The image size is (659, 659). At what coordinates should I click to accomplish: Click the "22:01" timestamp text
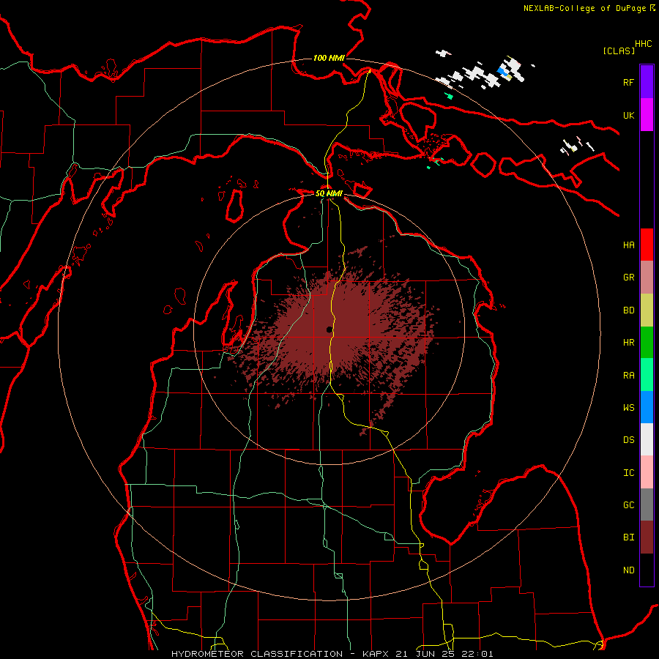click(476, 654)
